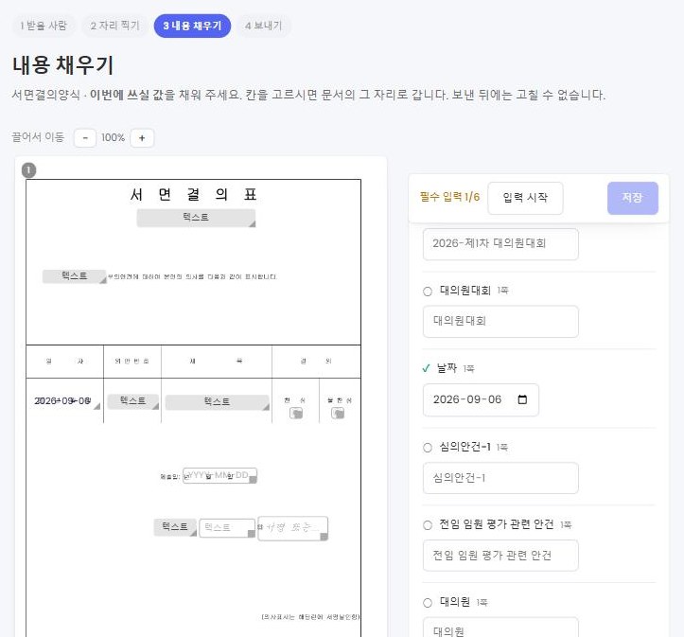Viewport: 684px width, 637px height.
Task: Click the gray 텍스트 field left of the signature row
Action: (x=175, y=527)
